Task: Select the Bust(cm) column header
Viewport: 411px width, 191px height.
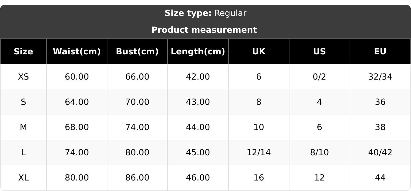Action: point(137,52)
